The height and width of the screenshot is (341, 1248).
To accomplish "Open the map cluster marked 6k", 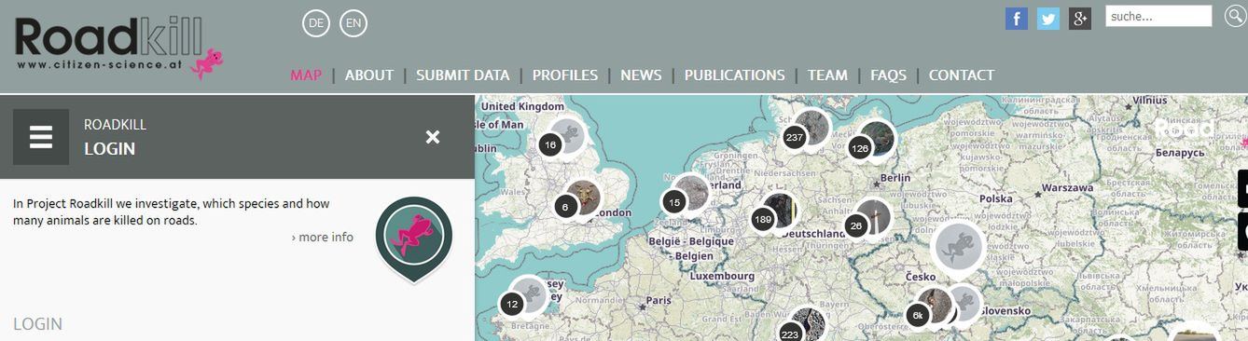I will tap(918, 316).
